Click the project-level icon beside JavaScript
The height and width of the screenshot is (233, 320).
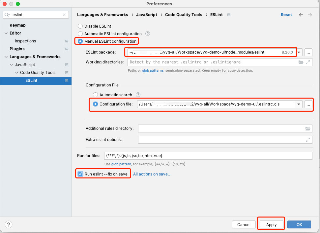tap(67, 65)
